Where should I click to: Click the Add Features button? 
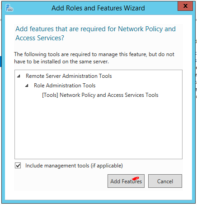point(126,181)
